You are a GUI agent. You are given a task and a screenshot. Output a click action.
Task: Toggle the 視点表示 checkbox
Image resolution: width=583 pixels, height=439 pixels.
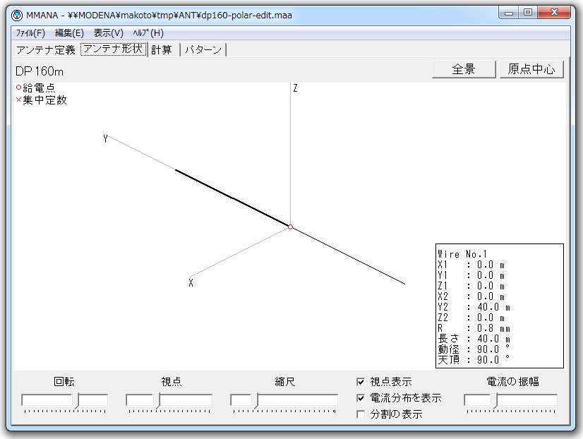coord(361,382)
